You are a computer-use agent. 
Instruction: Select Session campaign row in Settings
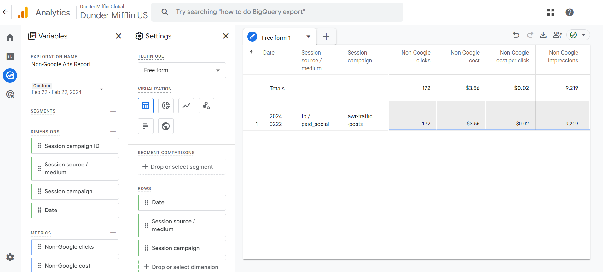[x=182, y=248]
